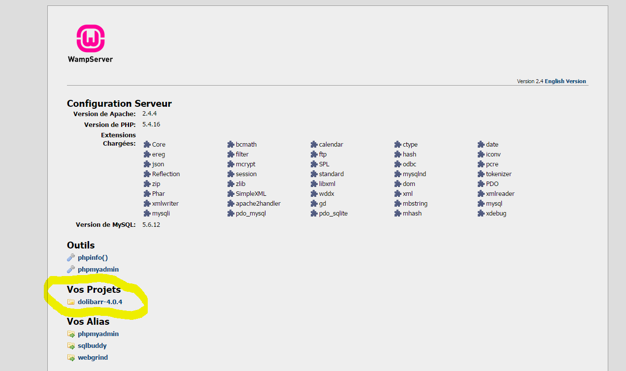Click the puzzle icon next to json
Viewport: 626px width, 371px height.
(147, 164)
